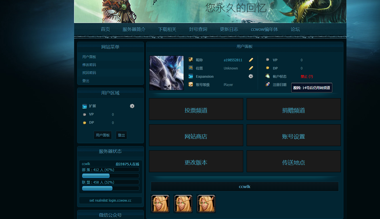Select the third blood elf character portrait
Viewport: 380px width, 219px height.
point(206,204)
